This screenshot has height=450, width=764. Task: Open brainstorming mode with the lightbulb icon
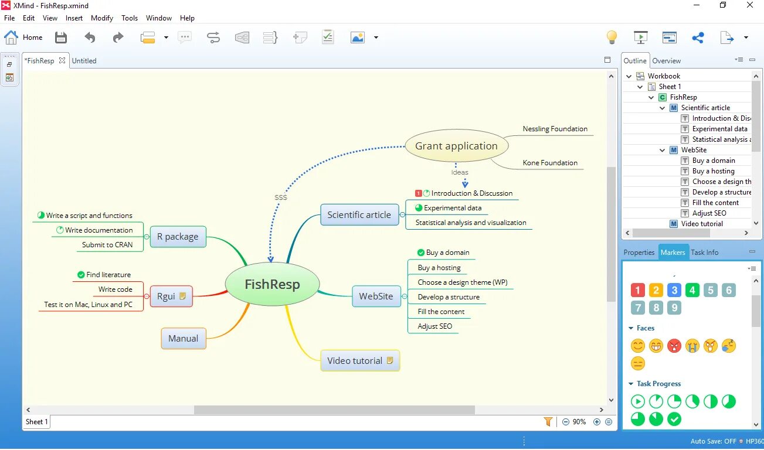pyautogui.click(x=612, y=37)
